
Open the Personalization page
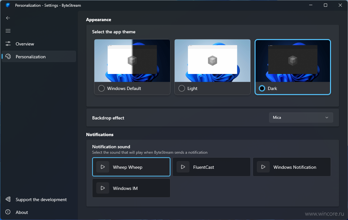click(39, 56)
